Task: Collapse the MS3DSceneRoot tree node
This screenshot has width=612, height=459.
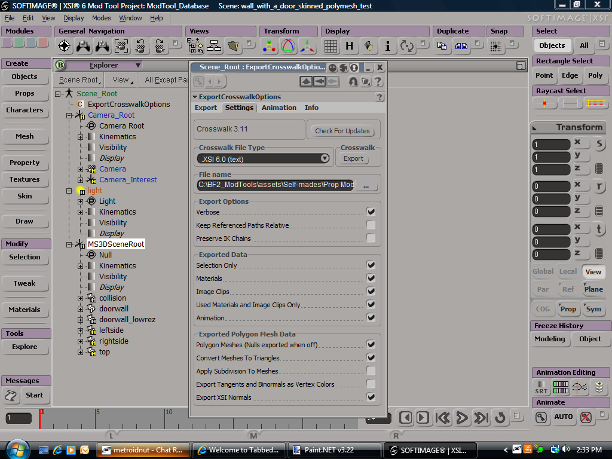Action: (69, 244)
